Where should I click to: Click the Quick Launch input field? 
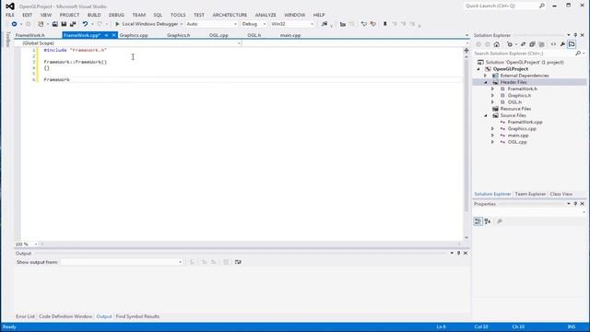501,6
